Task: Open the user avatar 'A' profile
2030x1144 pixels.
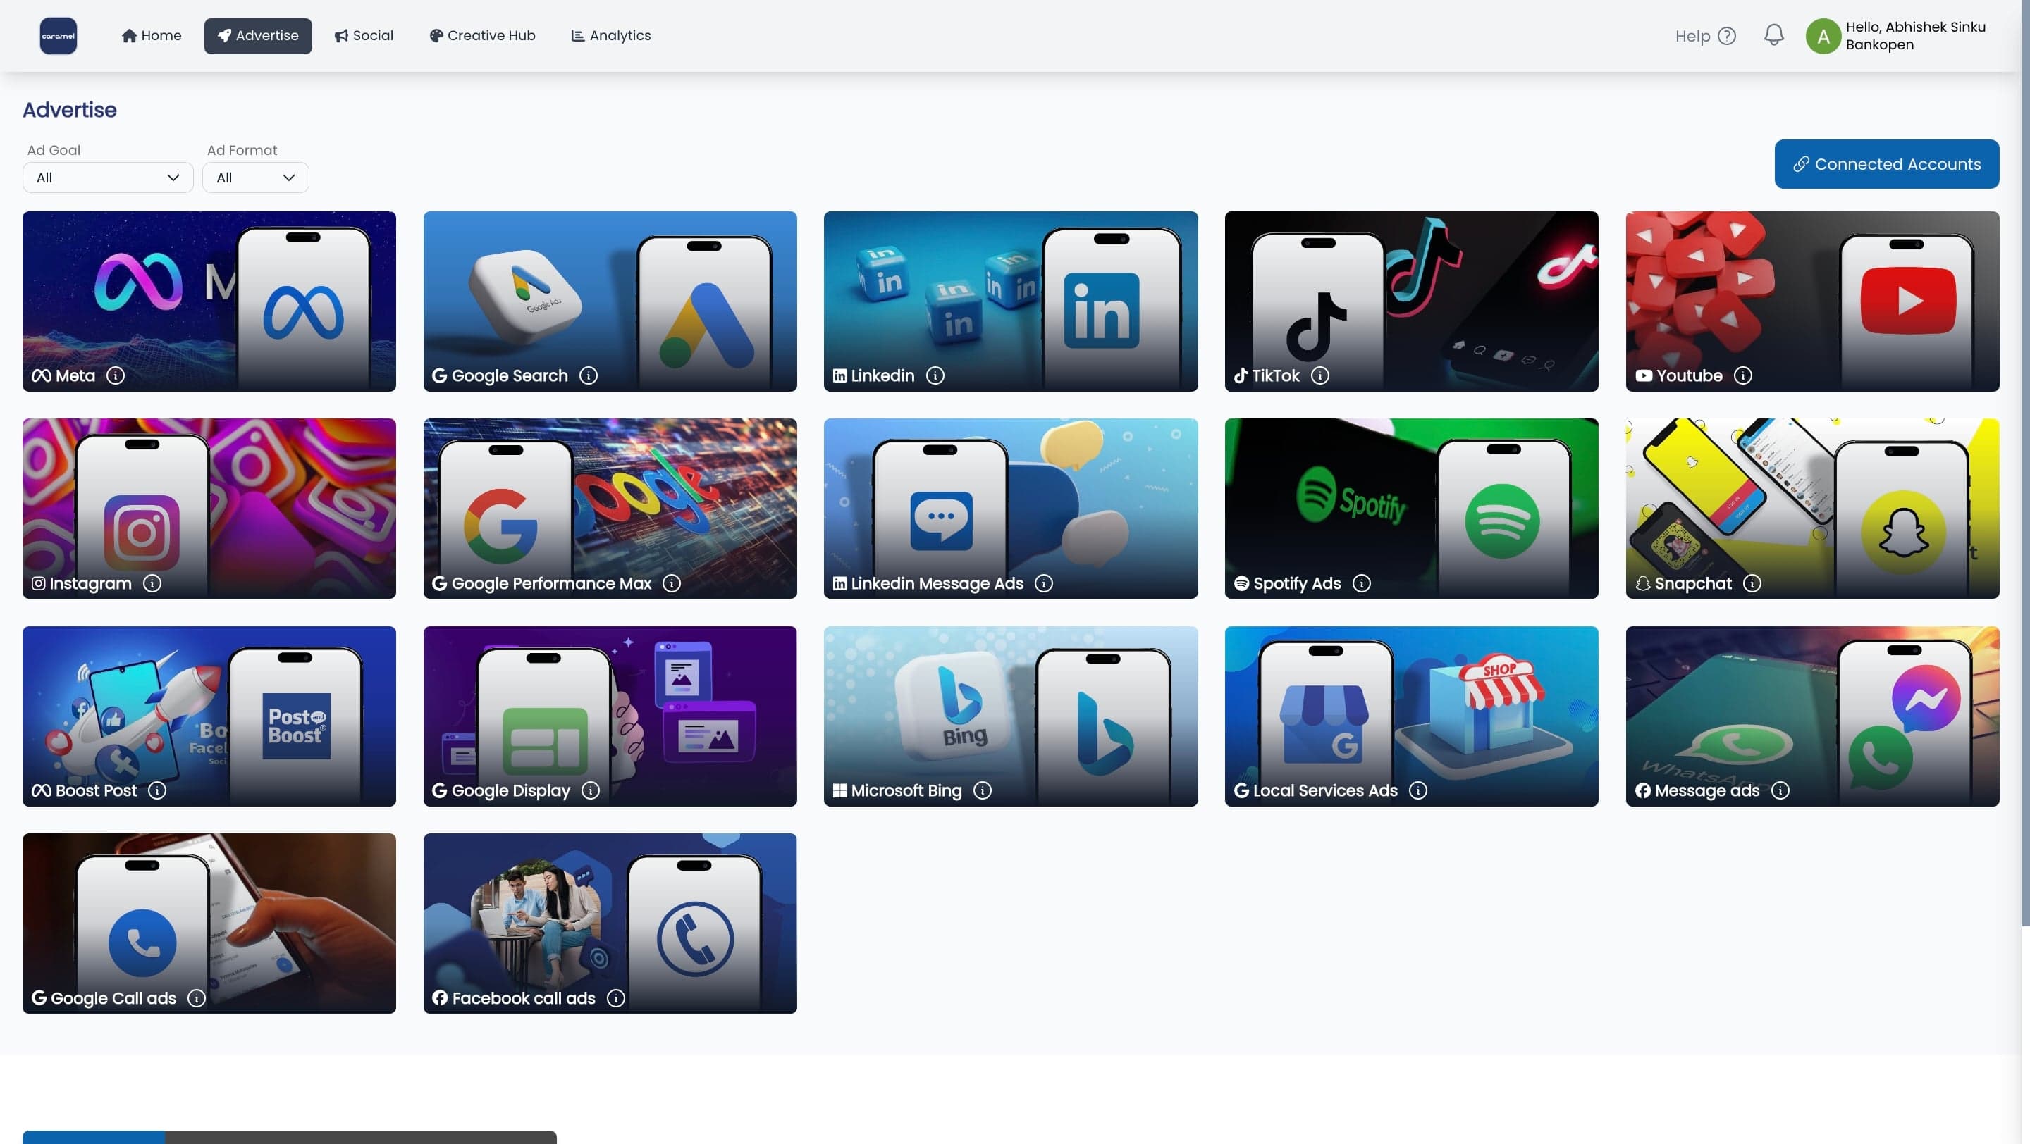Action: (x=1823, y=36)
